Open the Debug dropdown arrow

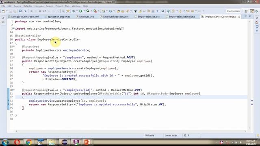[77, 11]
